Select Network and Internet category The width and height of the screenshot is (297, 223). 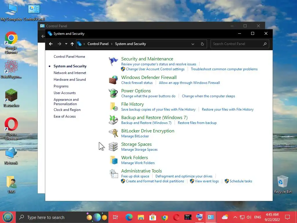point(70,73)
